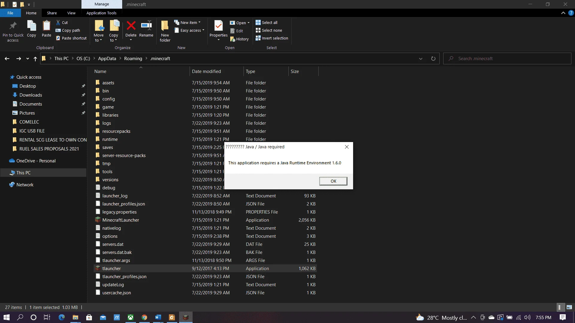Open the Application Tools tab
The height and width of the screenshot is (323, 575).
tap(102, 13)
